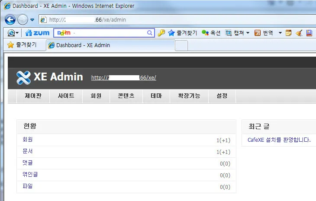Select the 콘텐츠 menu item
This screenshot has width=316, height=201.
click(123, 96)
